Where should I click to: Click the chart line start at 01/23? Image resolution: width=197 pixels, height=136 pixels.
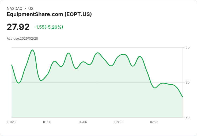click(x=12, y=65)
